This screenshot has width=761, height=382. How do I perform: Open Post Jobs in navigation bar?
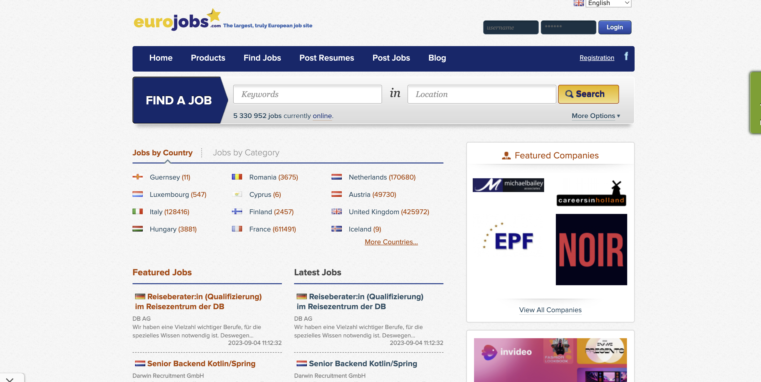point(391,58)
